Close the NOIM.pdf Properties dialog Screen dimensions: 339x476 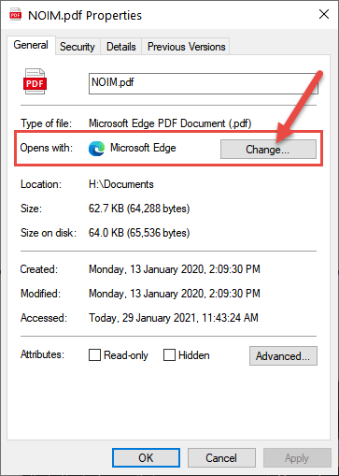(324, 14)
